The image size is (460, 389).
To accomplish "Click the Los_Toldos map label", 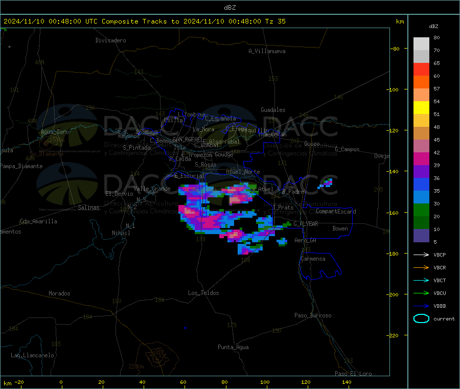I will tap(203, 293).
